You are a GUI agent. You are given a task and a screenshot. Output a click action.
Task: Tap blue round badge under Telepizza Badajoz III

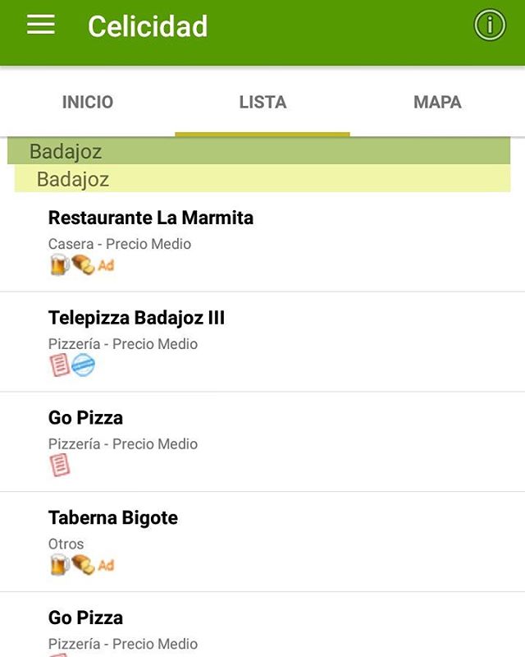coord(83,365)
